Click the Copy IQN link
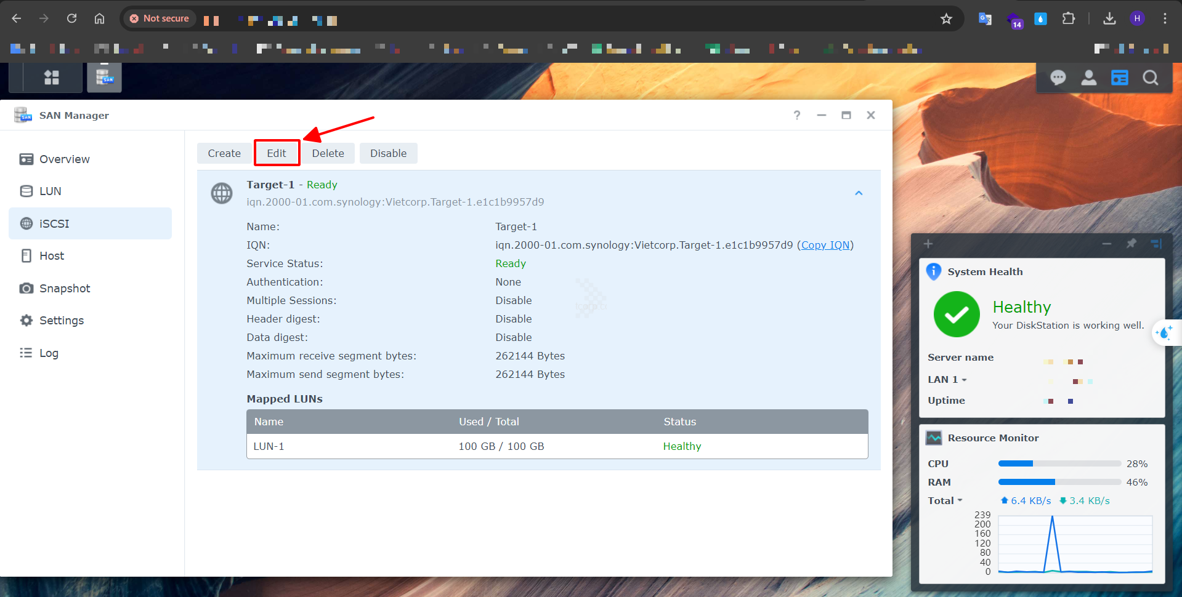This screenshot has height=597, width=1182. (x=825, y=245)
